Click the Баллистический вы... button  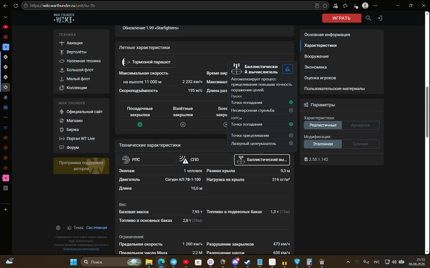(262, 159)
